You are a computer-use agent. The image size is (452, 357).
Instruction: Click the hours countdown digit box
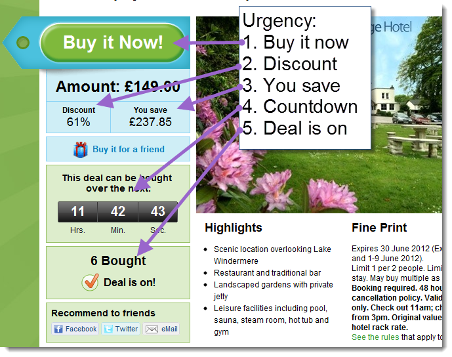[x=77, y=212]
